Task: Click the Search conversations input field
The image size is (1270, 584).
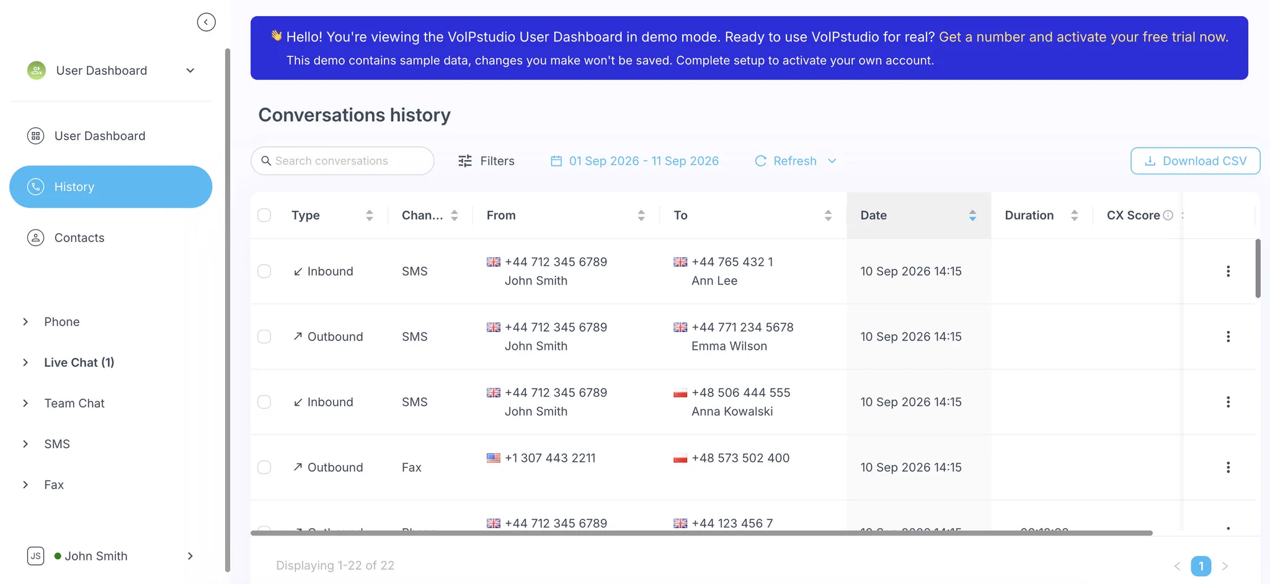Action: coord(342,161)
